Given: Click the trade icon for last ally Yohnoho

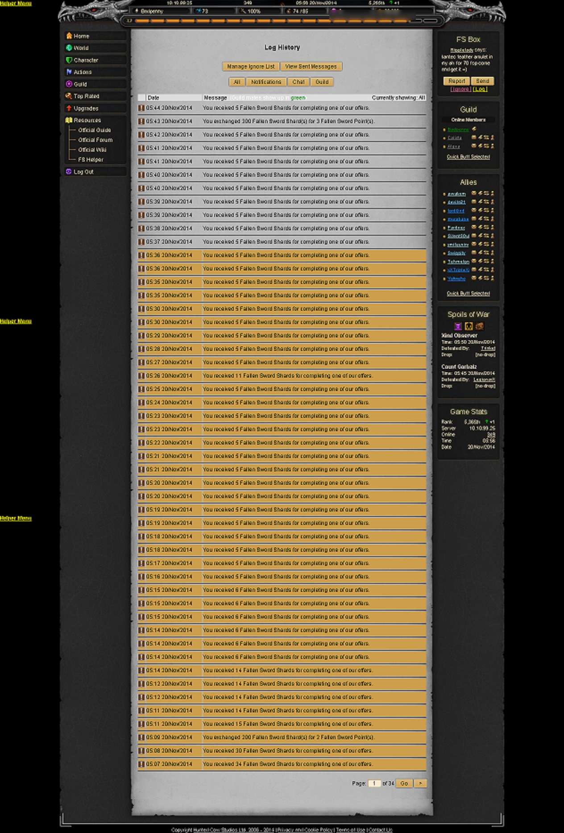Looking at the screenshot, I should [x=486, y=278].
